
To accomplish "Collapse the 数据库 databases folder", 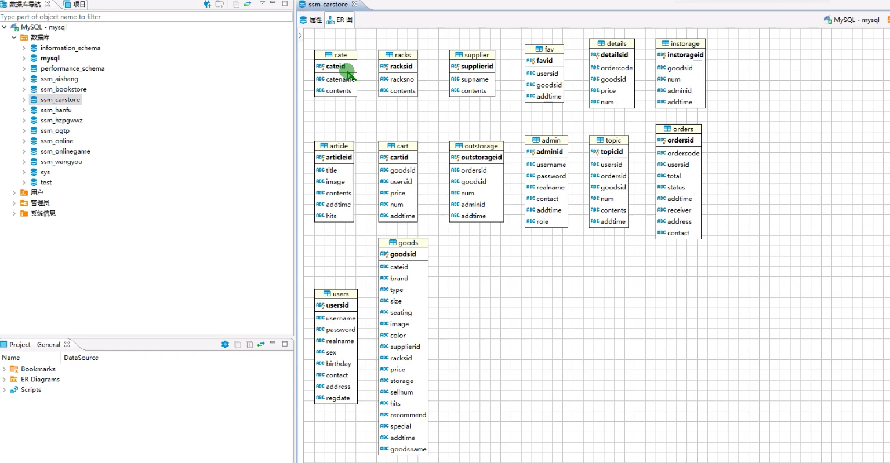I will pyautogui.click(x=14, y=37).
